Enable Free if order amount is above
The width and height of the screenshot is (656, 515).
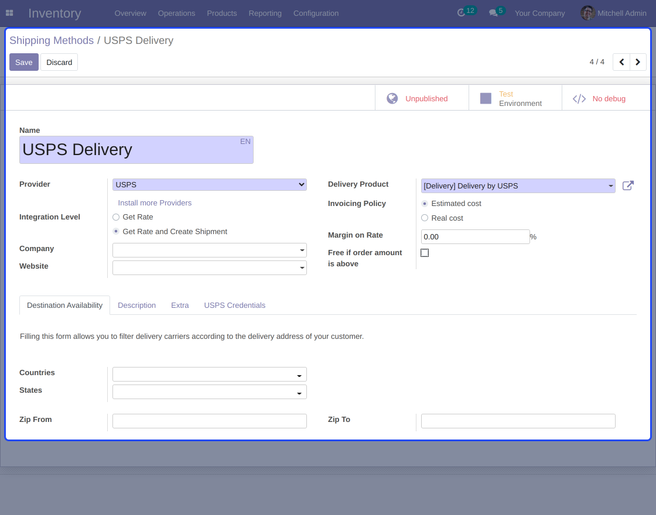pos(425,253)
